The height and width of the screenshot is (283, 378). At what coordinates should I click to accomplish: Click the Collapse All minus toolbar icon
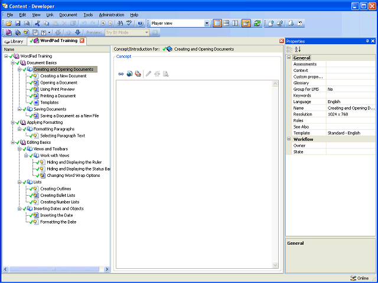click(110, 24)
